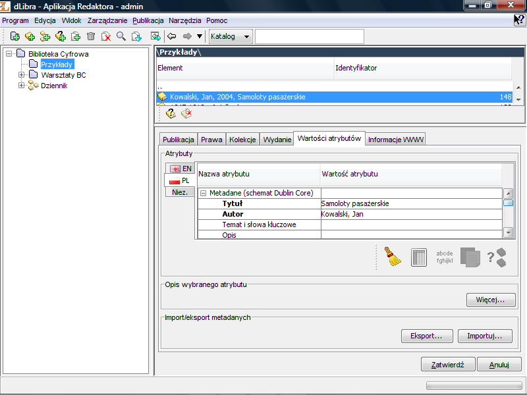The image size is (527, 395).
Task: Select the Niez. language tab
Action: pyautogui.click(x=180, y=192)
